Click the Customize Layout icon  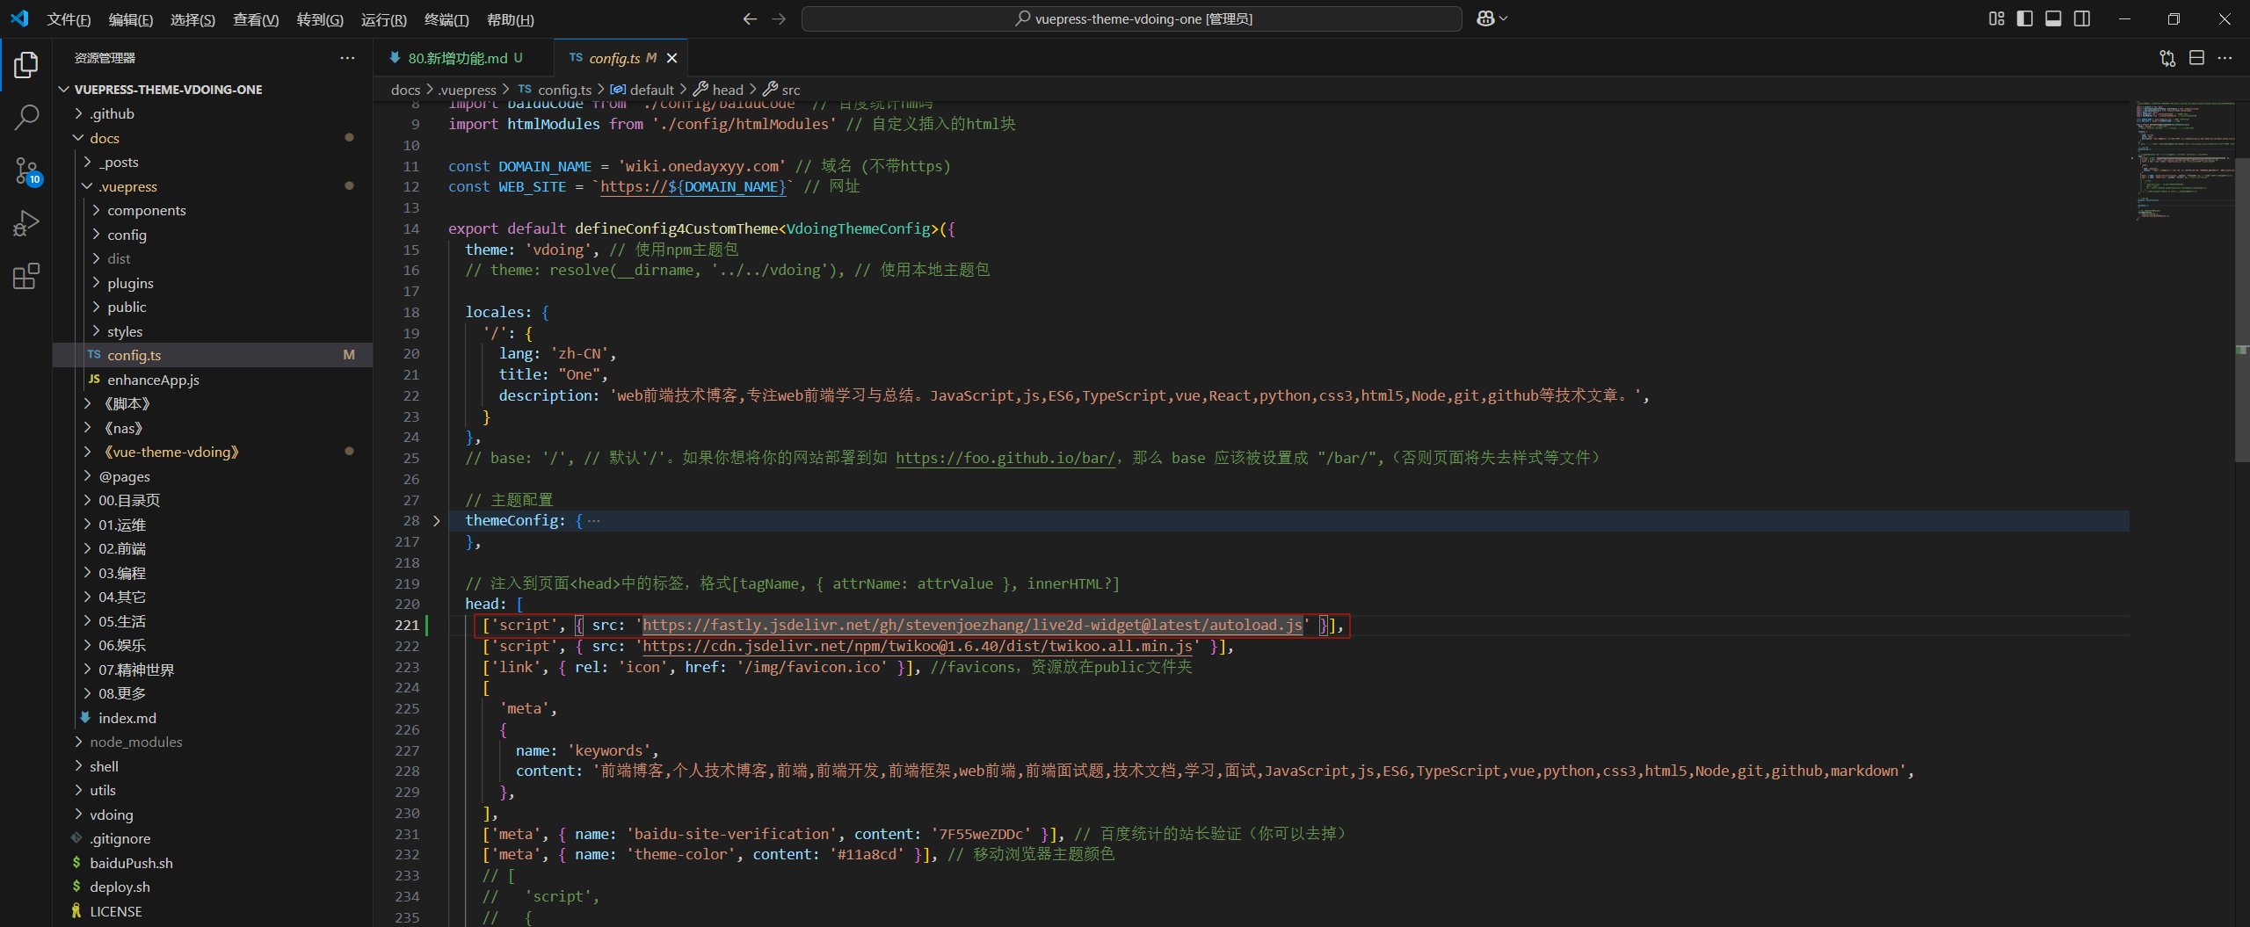(1997, 18)
